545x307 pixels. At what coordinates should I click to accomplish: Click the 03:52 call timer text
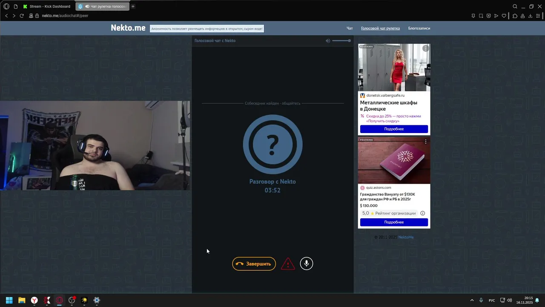pos(272,190)
